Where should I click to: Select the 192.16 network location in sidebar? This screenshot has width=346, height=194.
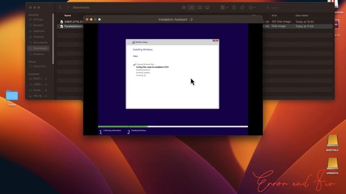click(x=37, y=96)
